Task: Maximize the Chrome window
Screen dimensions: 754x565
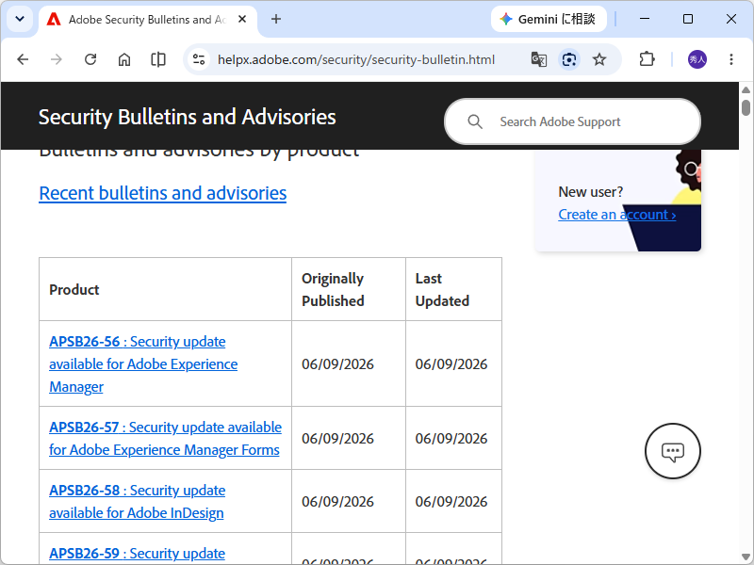Action: [x=688, y=19]
